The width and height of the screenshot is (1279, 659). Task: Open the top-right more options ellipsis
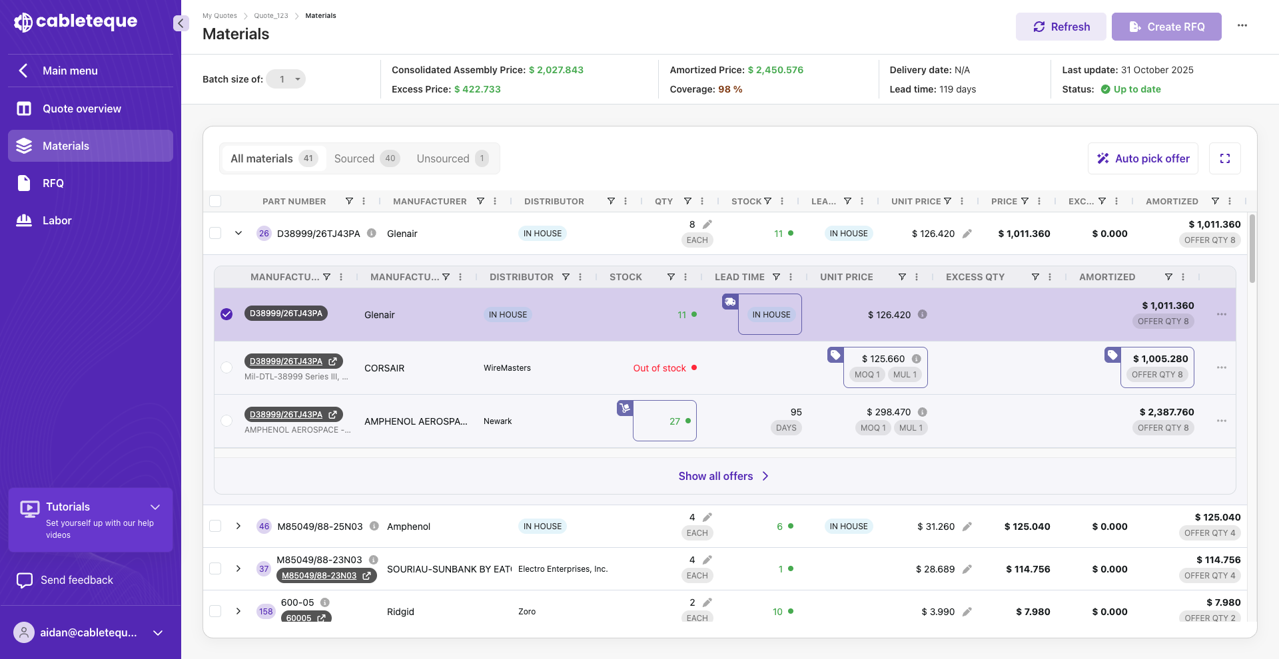click(x=1242, y=26)
